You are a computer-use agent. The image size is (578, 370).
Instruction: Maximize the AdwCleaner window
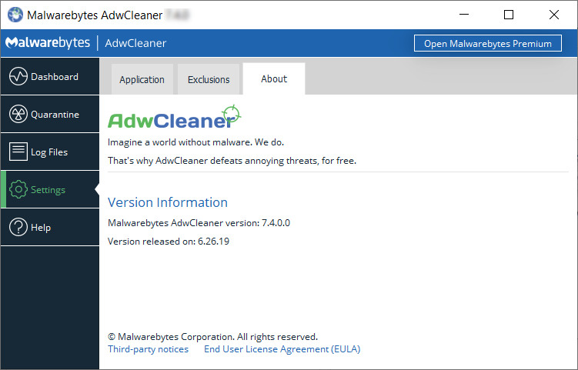point(509,15)
